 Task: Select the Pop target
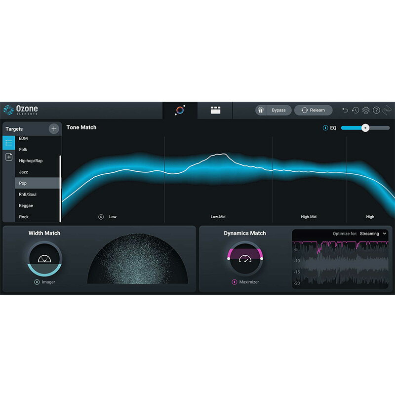point(38,183)
